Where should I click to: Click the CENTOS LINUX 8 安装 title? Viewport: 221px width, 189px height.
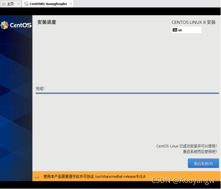tap(193, 22)
